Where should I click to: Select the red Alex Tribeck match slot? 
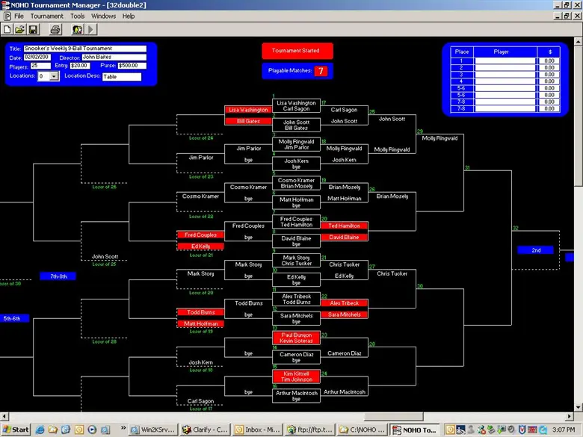coord(344,303)
